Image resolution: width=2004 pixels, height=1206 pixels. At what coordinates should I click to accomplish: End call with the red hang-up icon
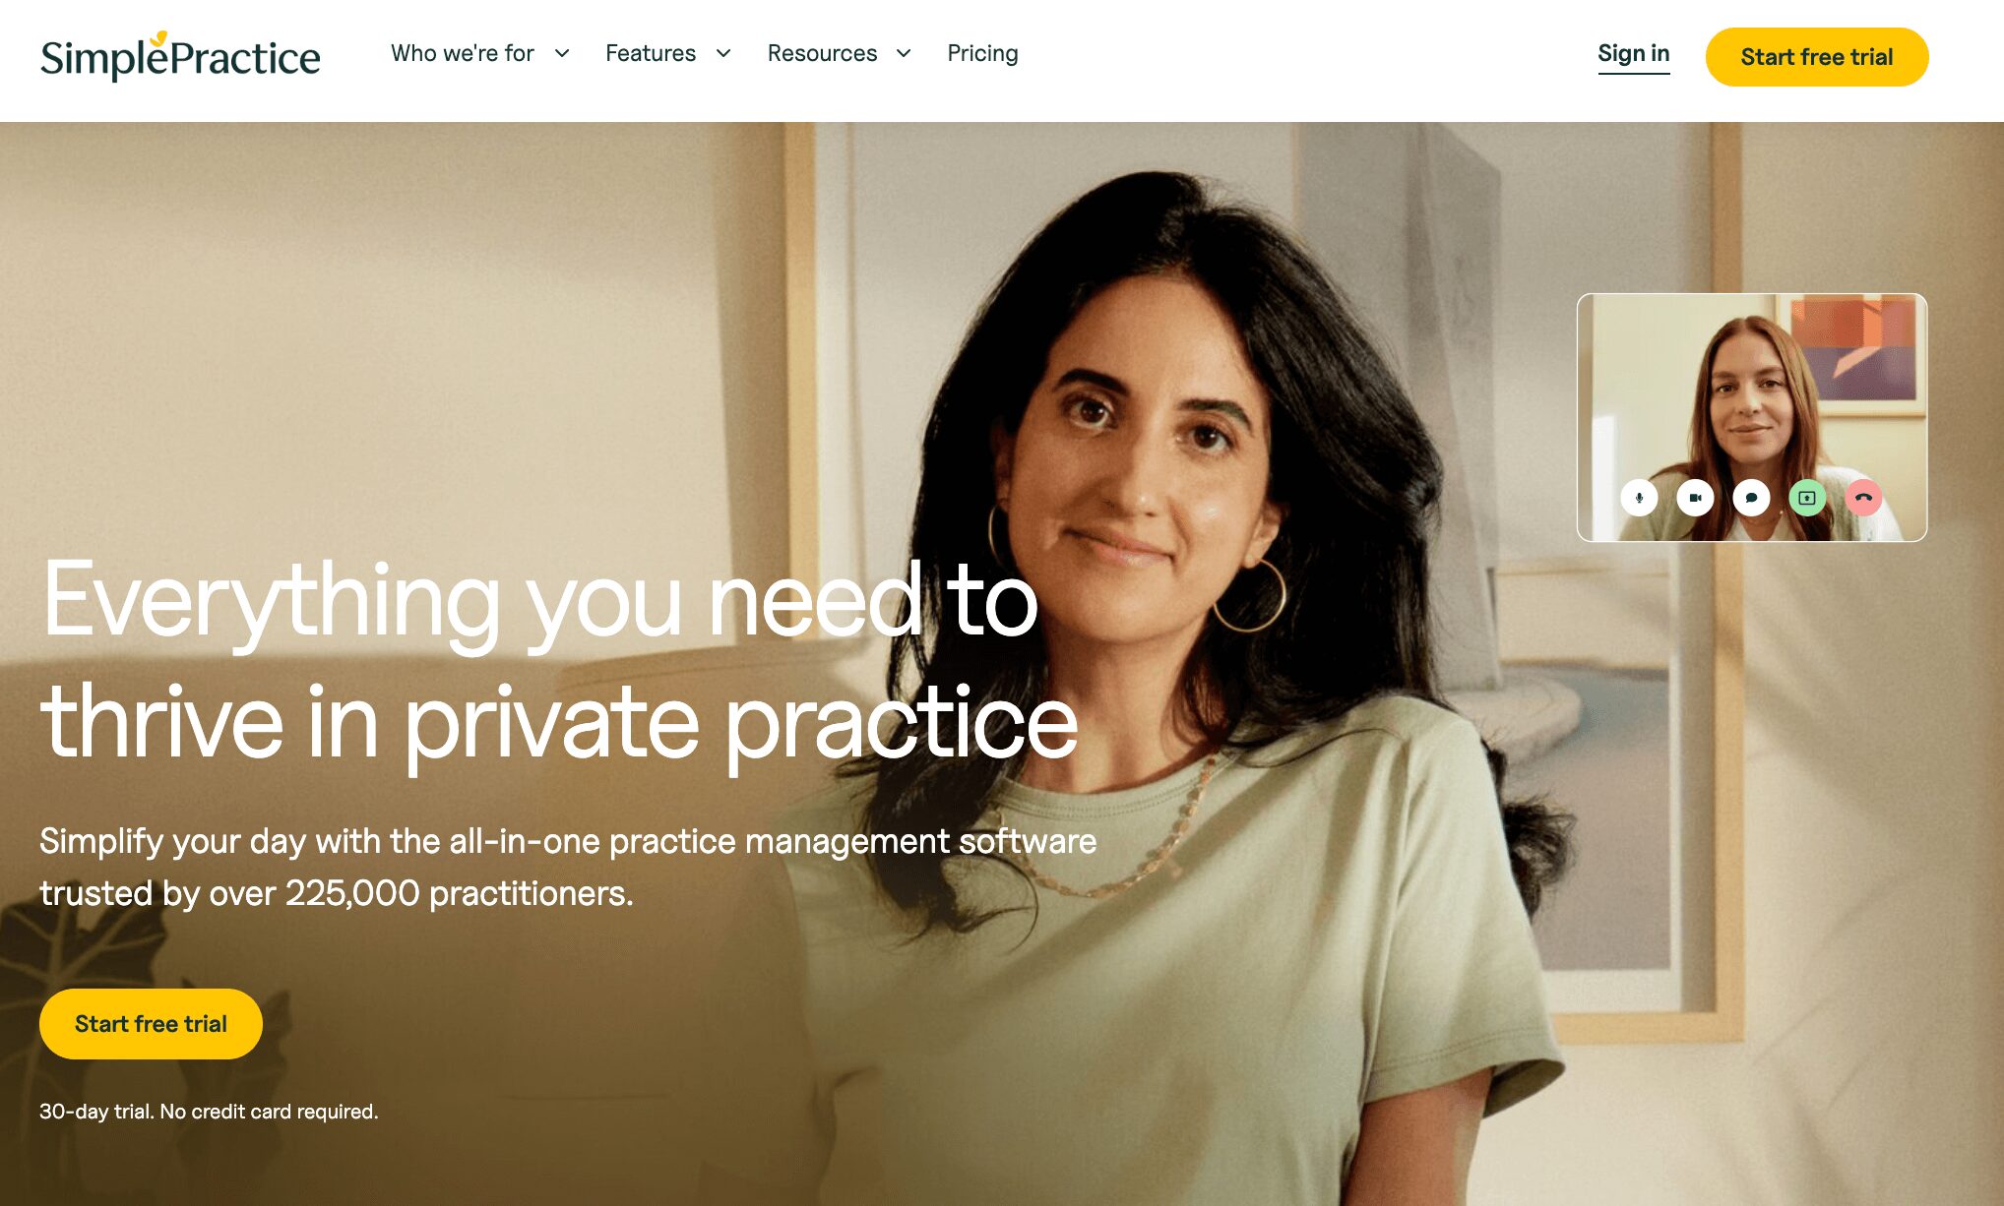pos(1863,498)
